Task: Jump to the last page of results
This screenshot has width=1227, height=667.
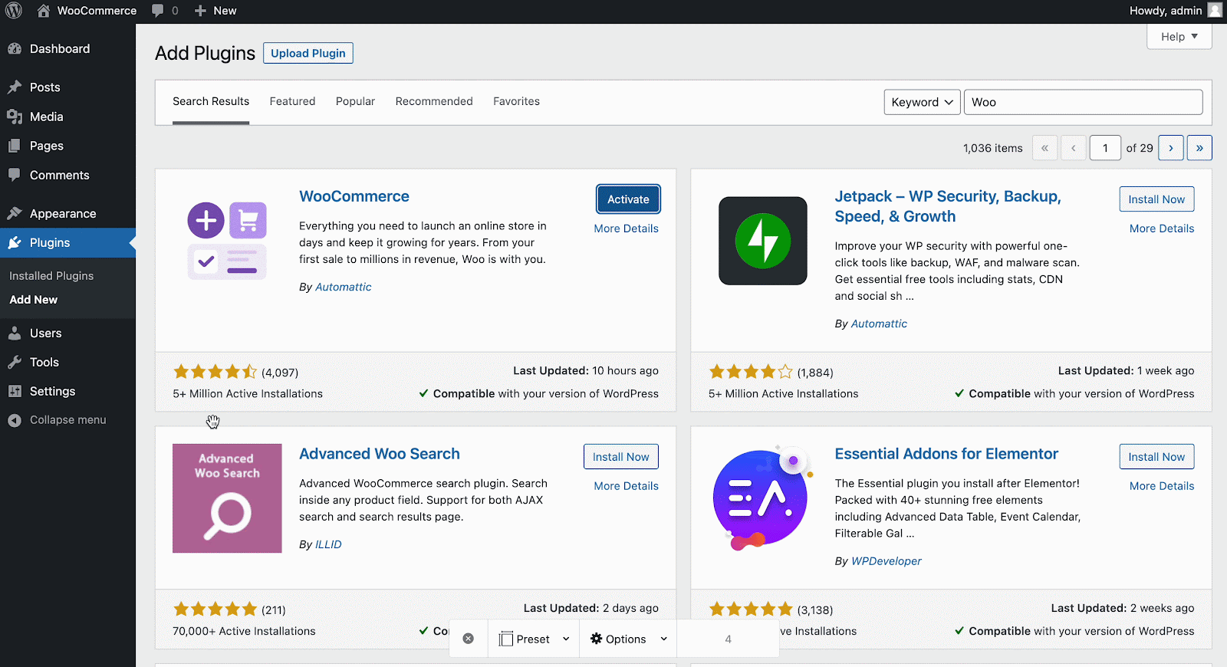Action: [x=1199, y=148]
